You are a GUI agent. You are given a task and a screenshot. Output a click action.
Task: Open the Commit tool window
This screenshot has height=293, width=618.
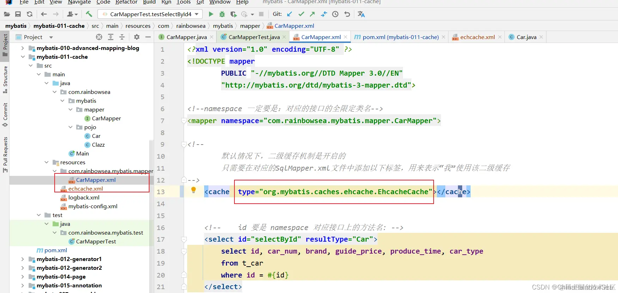[x=5, y=115]
